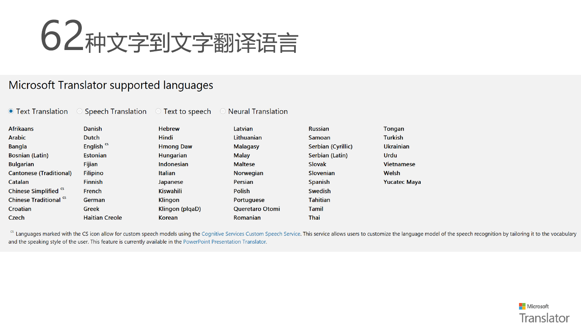Click the Japanese entry

tap(171, 182)
